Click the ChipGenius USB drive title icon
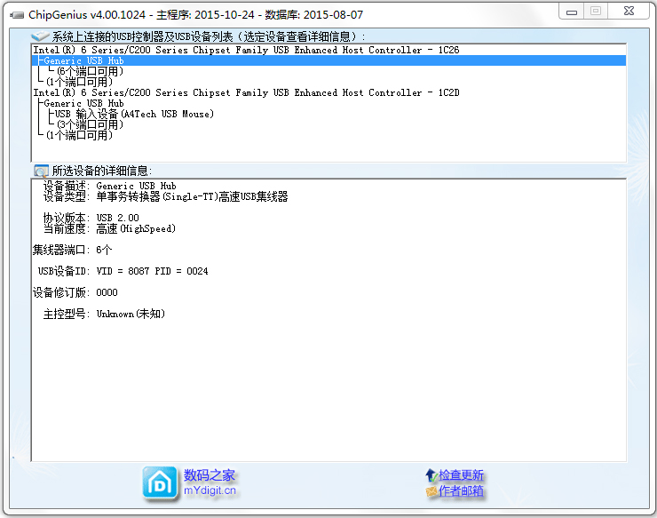This screenshot has height=518, width=657. coord(17,15)
